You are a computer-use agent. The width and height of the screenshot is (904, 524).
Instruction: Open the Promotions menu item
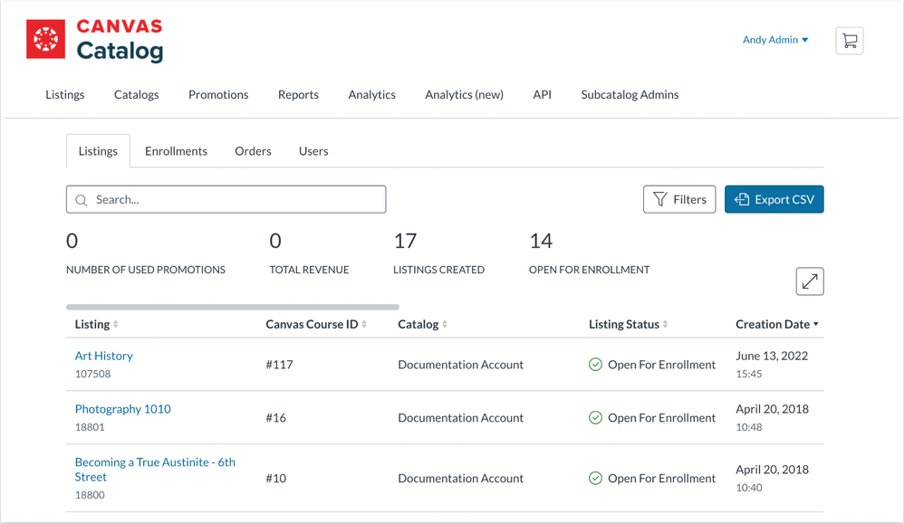pyautogui.click(x=218, y=94)
